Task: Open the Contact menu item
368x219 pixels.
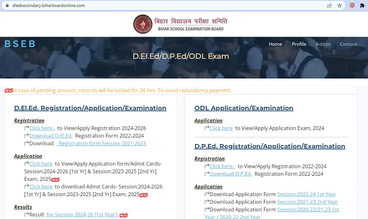Action: pyautogui.click(x=348, y=44)
